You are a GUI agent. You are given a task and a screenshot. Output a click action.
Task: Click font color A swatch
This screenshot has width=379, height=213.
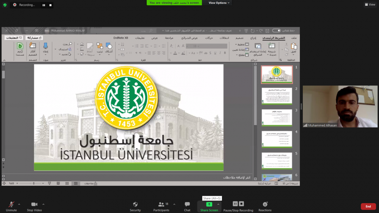175,53
